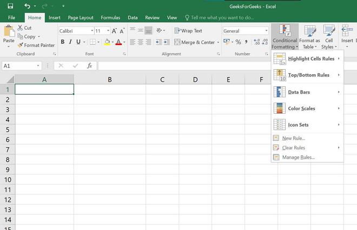Activate the Format Painter brush
357x230 pixels.
click(36, 45)
